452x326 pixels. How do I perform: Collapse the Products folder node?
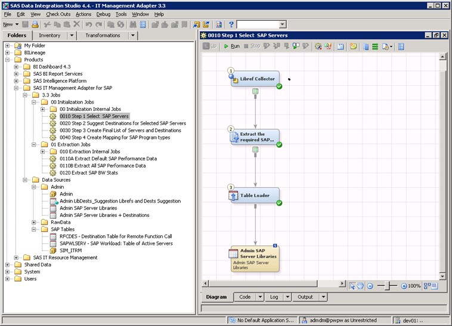click(x=8, y=60)
